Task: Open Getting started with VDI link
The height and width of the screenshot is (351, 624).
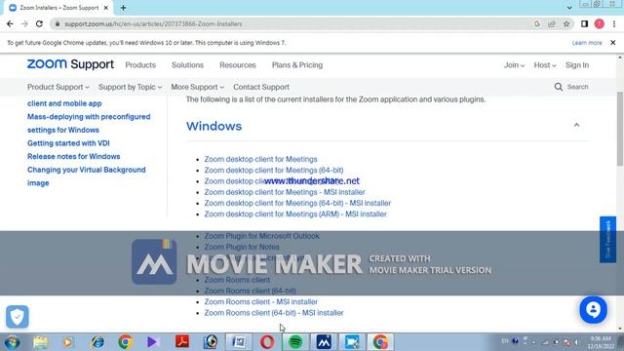Action: pyautogui.click(x=68, y=143)
